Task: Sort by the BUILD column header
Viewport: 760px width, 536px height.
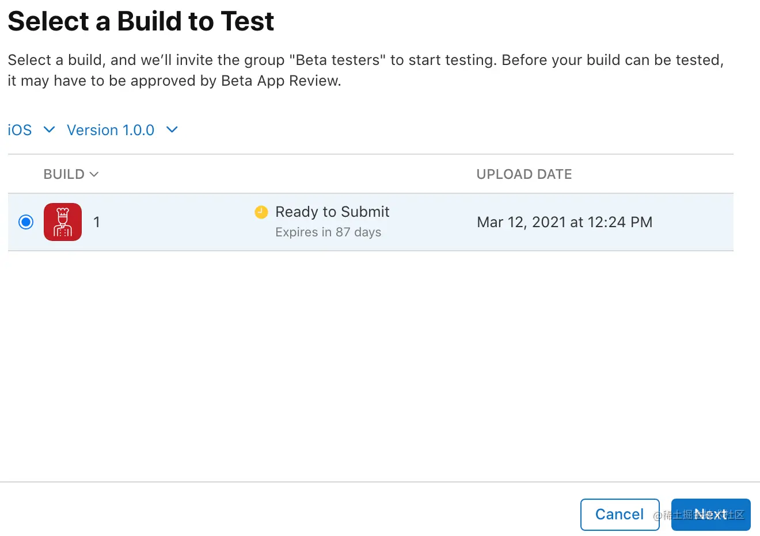Action: (71, 174)
